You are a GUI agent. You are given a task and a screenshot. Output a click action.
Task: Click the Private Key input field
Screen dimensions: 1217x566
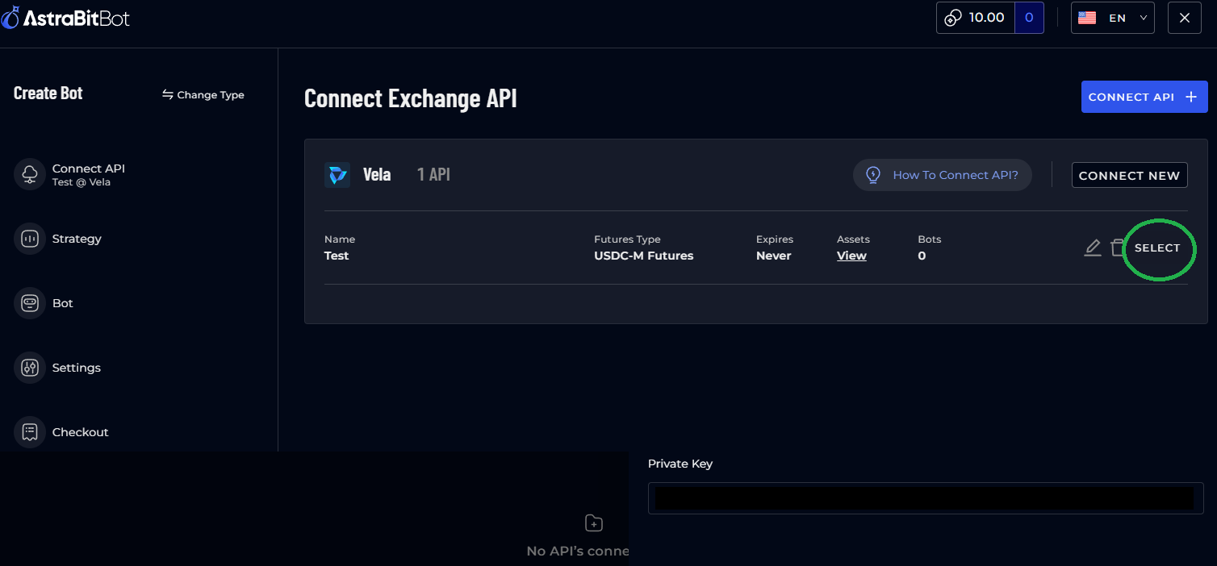[x=925, y=498]
